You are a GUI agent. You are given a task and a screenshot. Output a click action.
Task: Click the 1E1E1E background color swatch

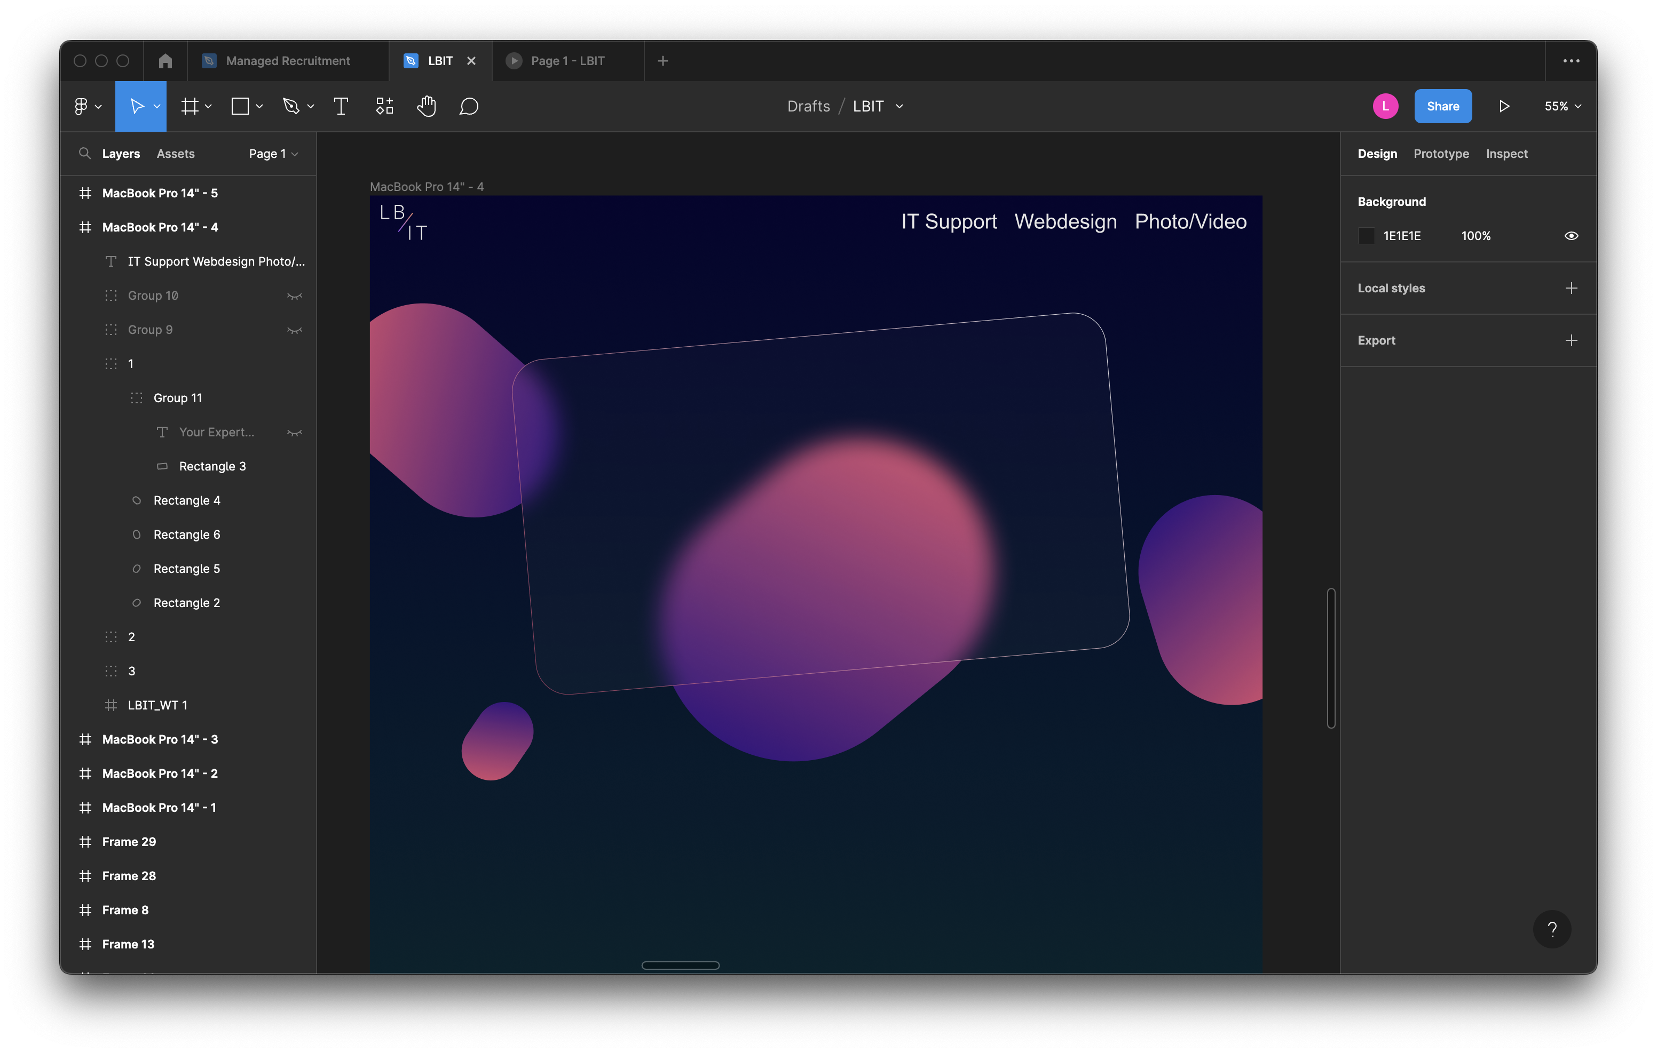pos(1366,236)
